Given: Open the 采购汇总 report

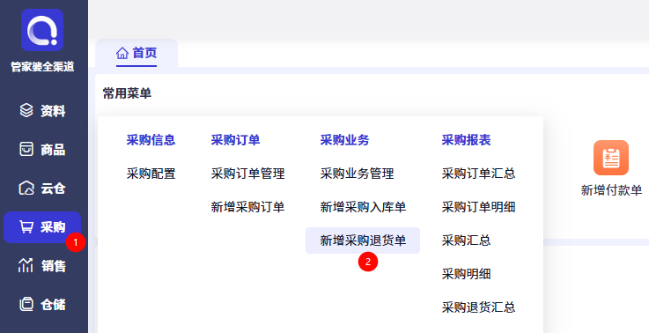Looking at the screenshot, I should [466, 240].
